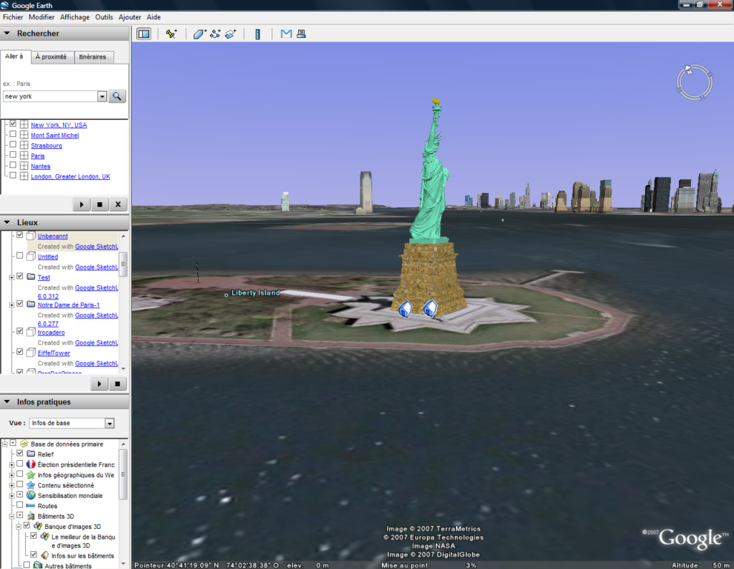Image resolution: width=734 pixels, height=569 pixels.
Task: Collapse the Lieux panel
Action: click(x=7, y=222)
